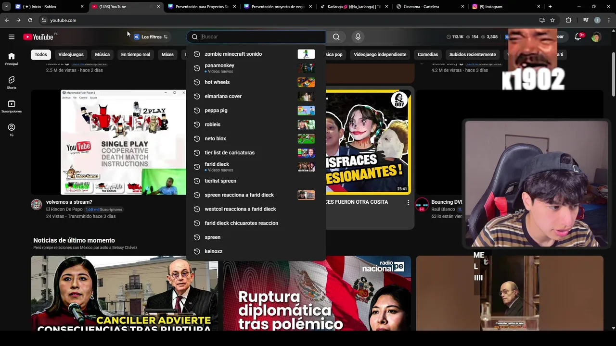The image size is (616, 346).
Task: Select Subidos recientemente filter chip
Action: 473,54
